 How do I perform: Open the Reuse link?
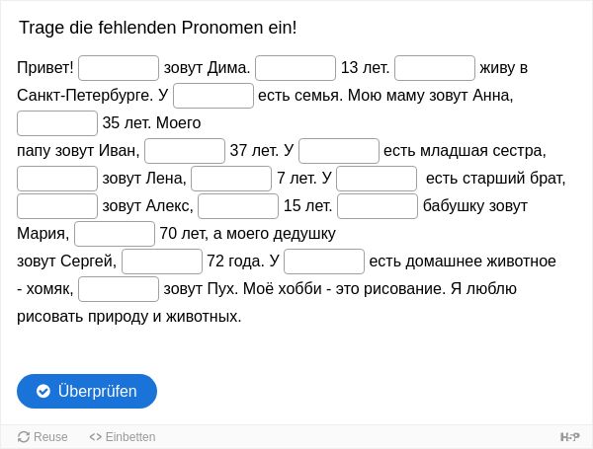coord(42,437)
